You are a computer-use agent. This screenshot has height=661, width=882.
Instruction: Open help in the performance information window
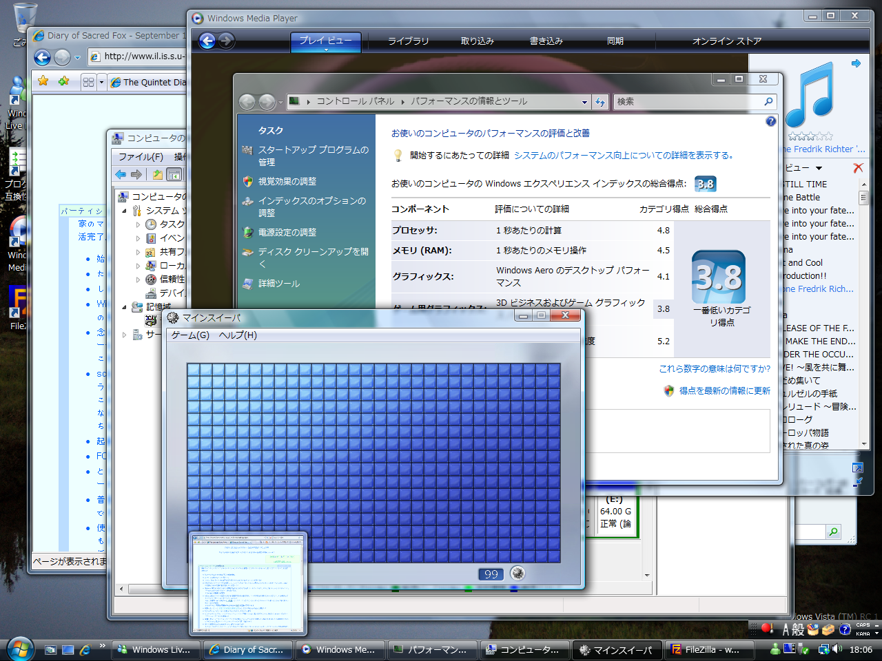tap(771, 121)
